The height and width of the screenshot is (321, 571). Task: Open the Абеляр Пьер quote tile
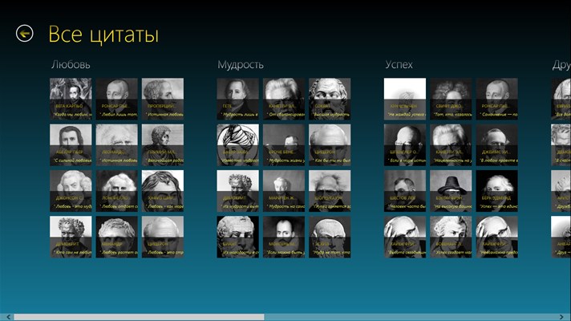tap(71, 145)
